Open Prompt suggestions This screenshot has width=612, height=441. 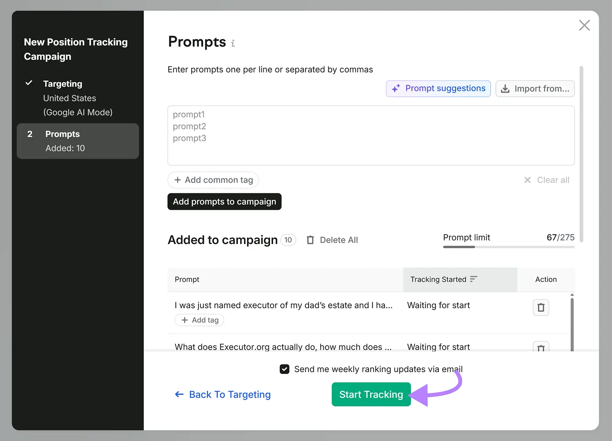click(438, 88)
